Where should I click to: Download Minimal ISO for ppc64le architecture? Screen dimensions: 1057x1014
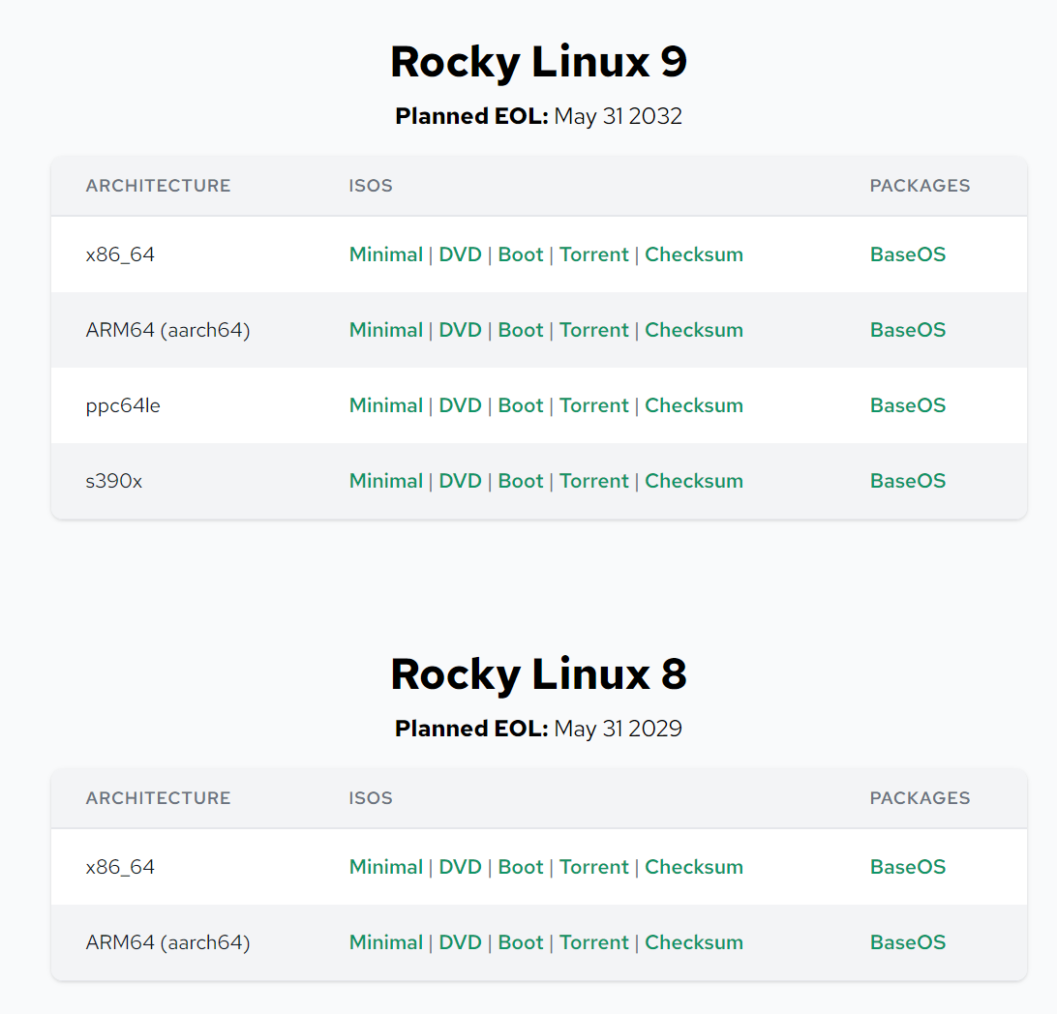click(385, 405)
